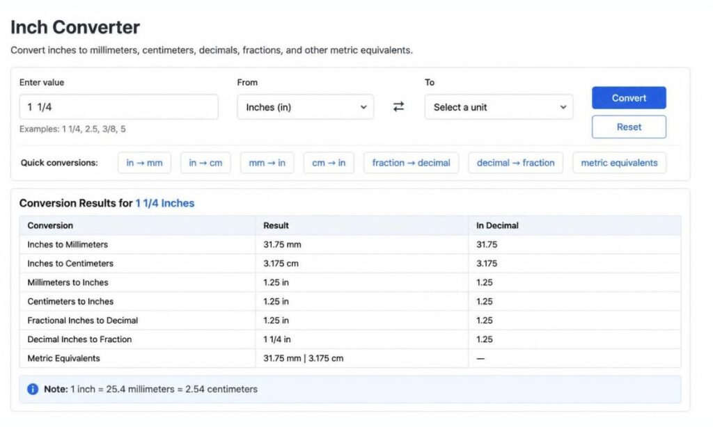Viewport: 713px width, 427px height.
Task: Click the 'Centimeters to Inches' row label
Action: (70, 302)
